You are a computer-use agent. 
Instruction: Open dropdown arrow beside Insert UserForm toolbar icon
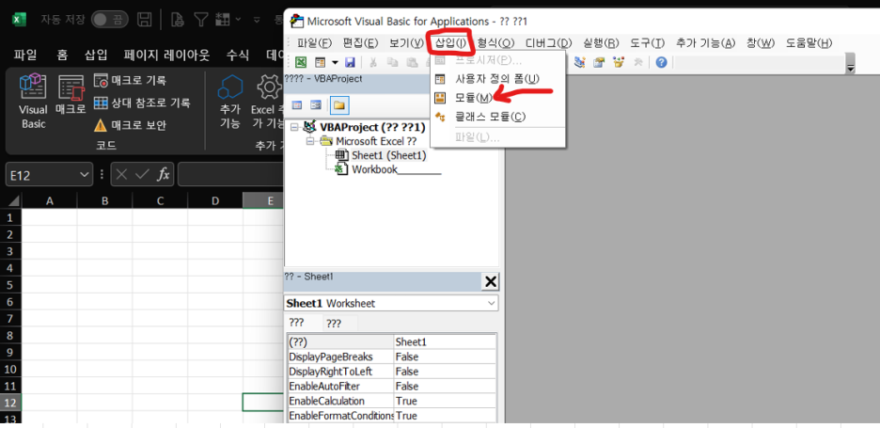pos(335,62)
